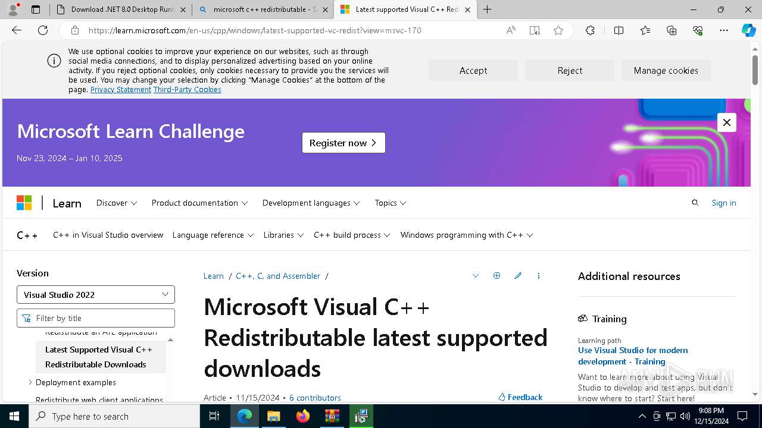Show hidden system tray icons
This screenshot has width=762, height=428.
click(642, 416)
